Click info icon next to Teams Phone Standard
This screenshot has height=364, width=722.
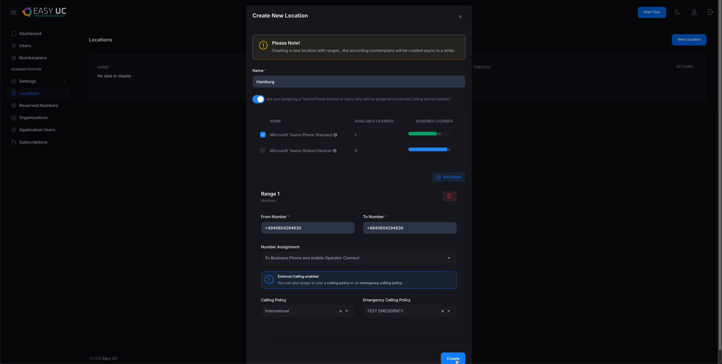click(x=335, y=135)
